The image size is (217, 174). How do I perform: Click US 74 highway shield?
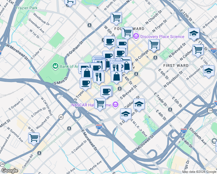pos(210,110)
